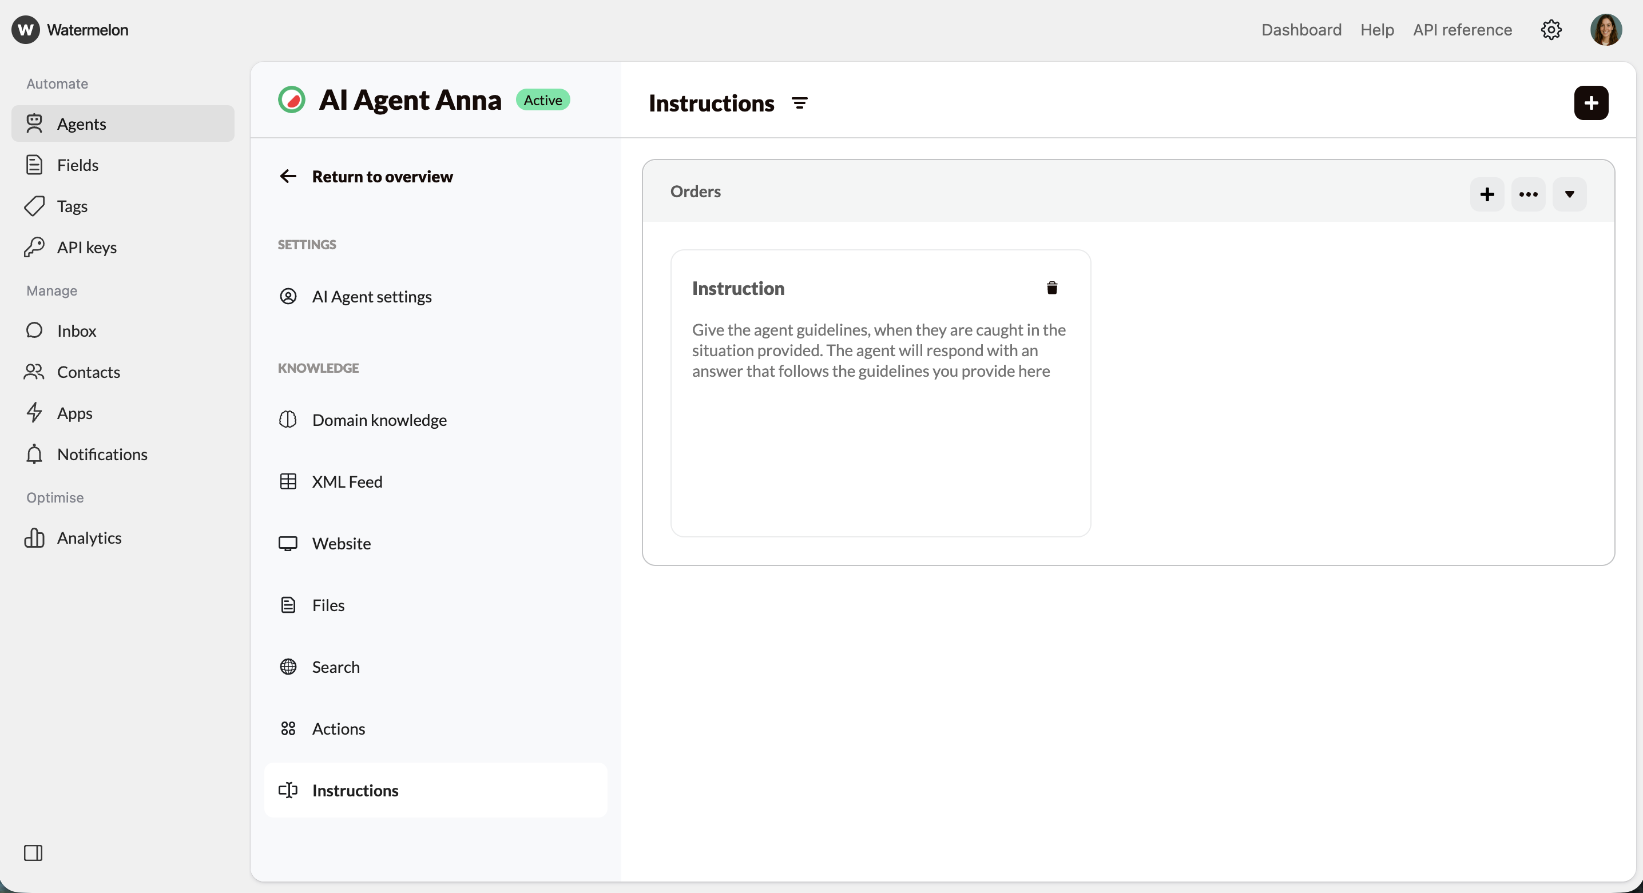Click the Instruction text area placeholder
1643x893 pixels.
pyautogui.click(x=879, y=350)
